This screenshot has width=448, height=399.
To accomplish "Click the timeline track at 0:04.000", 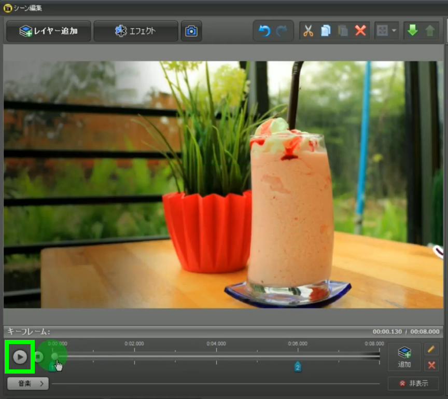I will pyautogui.click(x=216, y=356).
